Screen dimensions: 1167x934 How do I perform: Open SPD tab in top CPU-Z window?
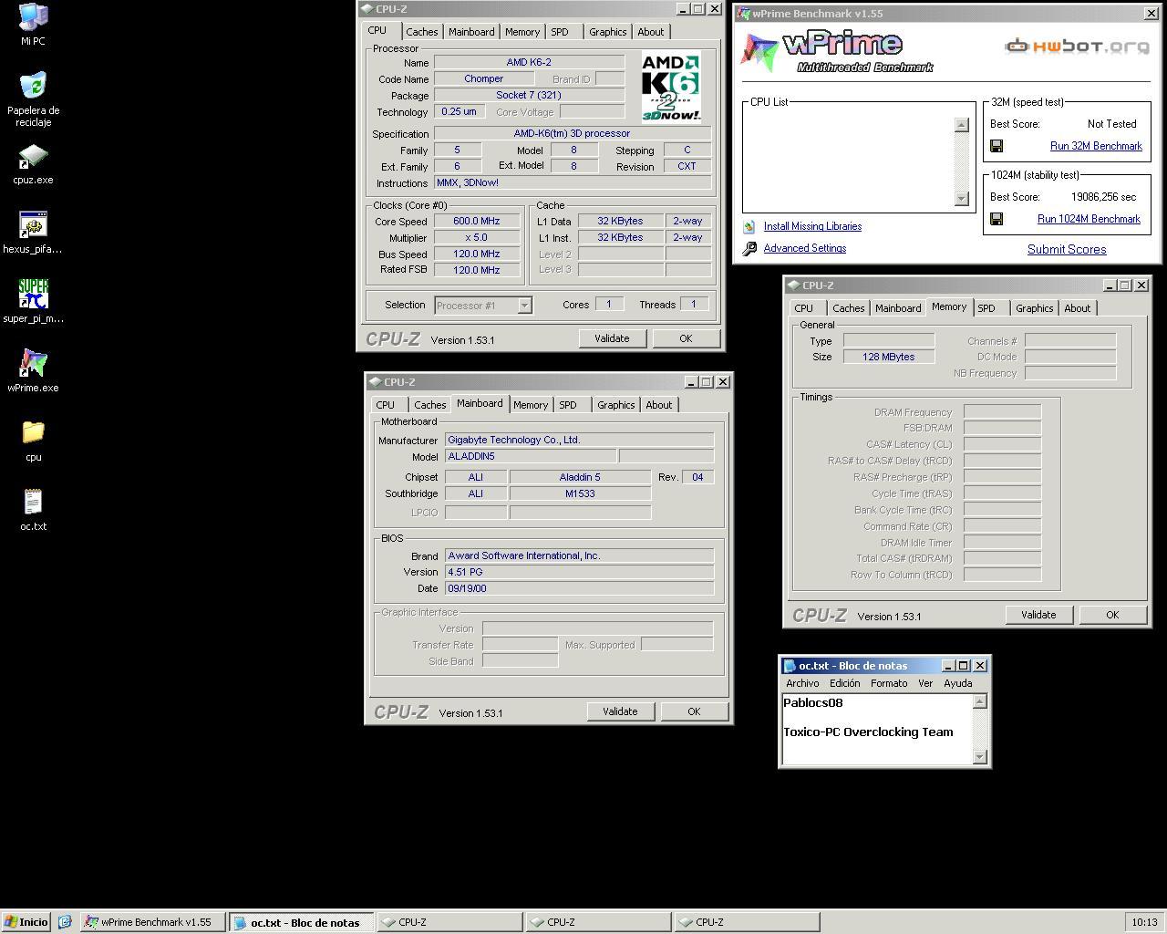(560, 32)
